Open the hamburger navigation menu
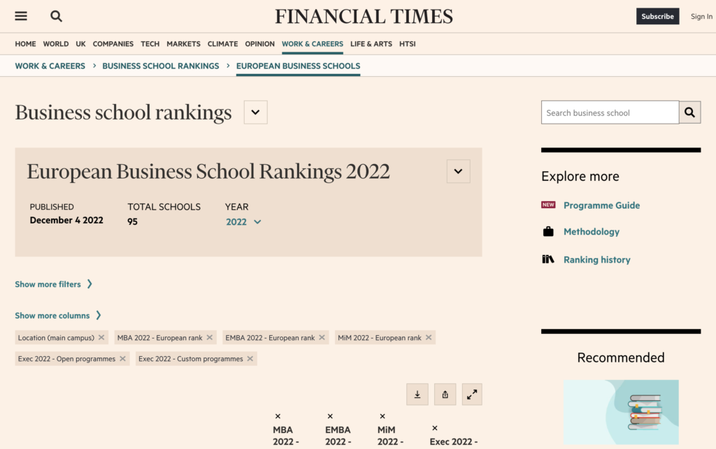The image size is (716, 449). click(x=21, y=17)
